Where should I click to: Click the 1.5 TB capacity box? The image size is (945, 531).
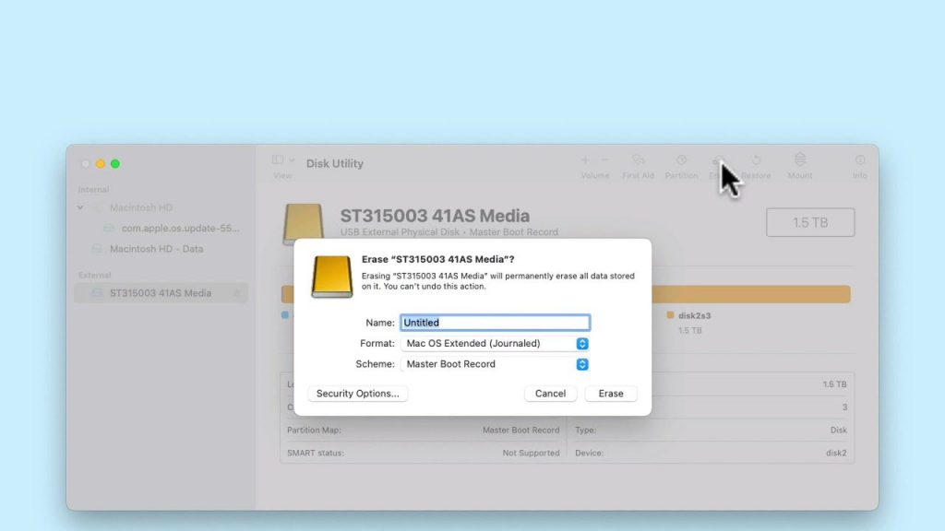[x=810, y=222]
